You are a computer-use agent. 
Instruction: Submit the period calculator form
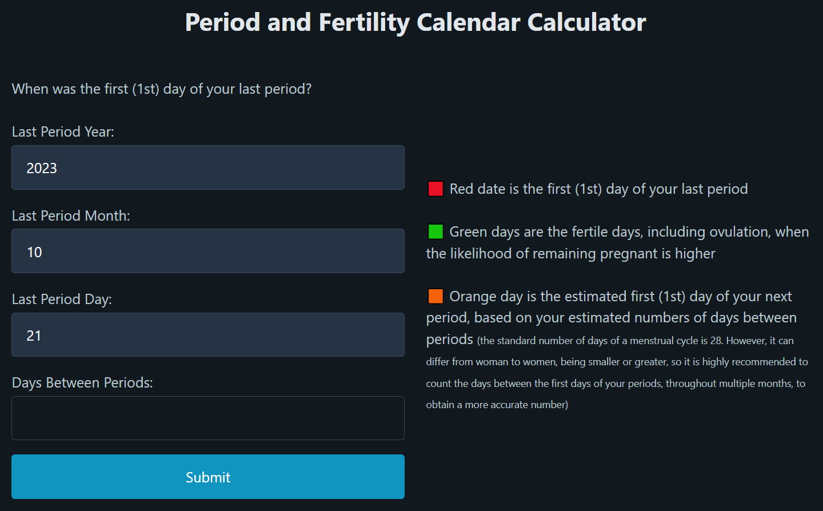(208, 477)
